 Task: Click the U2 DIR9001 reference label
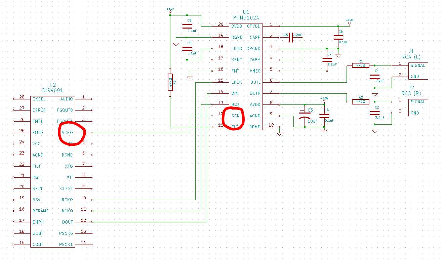[52, 88]
